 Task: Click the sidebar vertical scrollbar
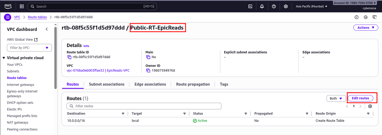[55, 58]
